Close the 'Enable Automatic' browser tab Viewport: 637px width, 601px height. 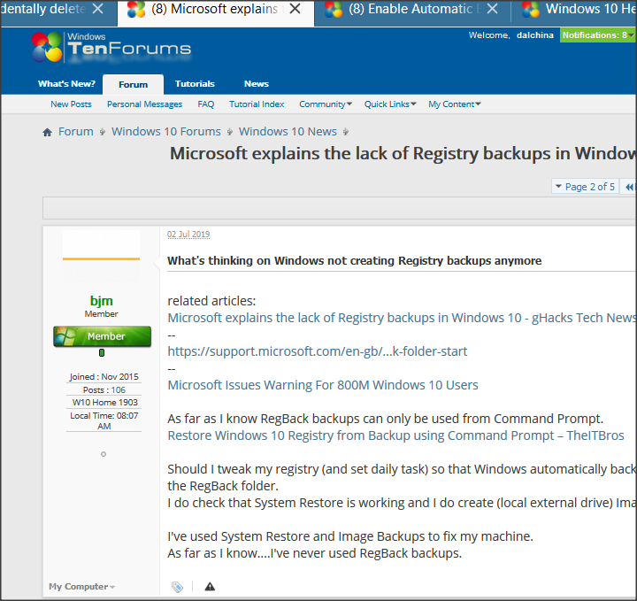(x=492, y=9)
